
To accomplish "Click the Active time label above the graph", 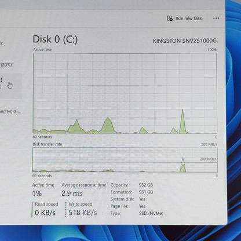I will [42, 50].
